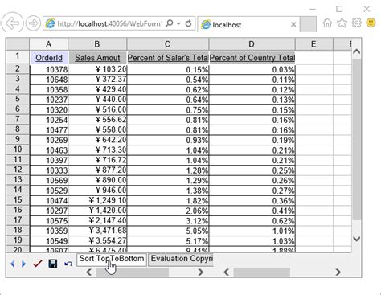Select the Sort TopToBottom sheet tab
This screenshot has width=381, height=295.
click(112, 259)
